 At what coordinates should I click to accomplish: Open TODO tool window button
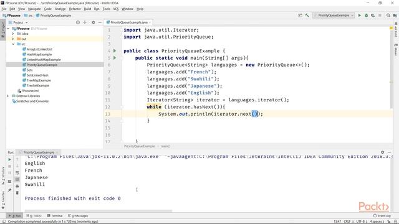[34, 216]
